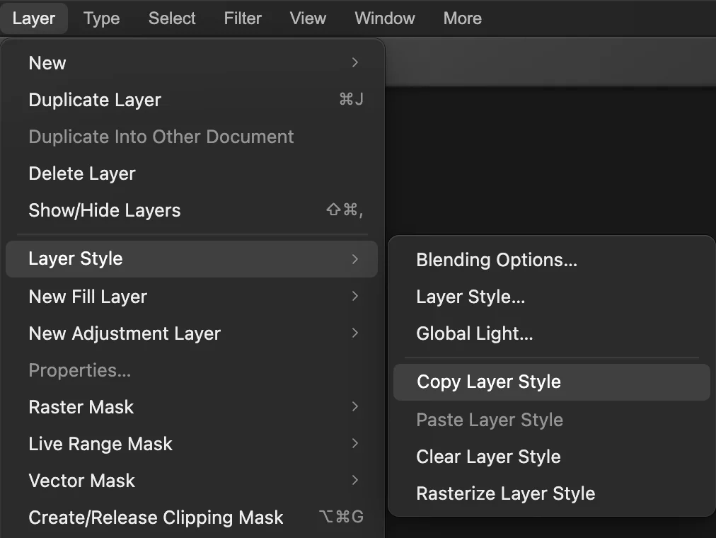Choose Delete Layer
Screen dimensions: 716x538
coord(192,173)
